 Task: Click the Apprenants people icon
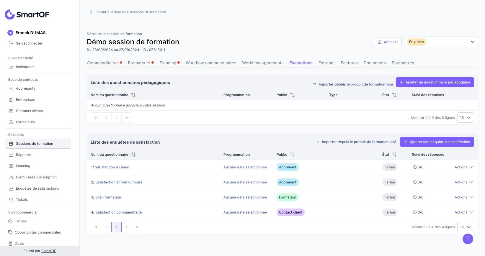coord(11,88)
